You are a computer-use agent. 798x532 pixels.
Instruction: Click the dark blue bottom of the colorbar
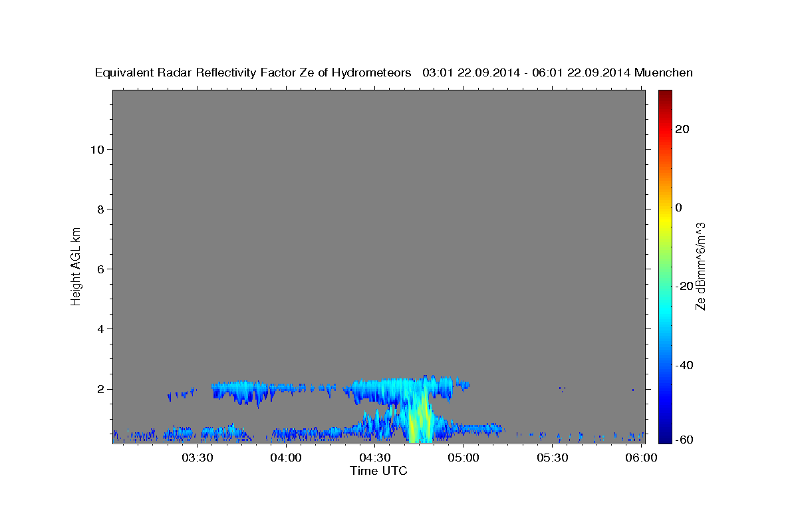(665, 438)
